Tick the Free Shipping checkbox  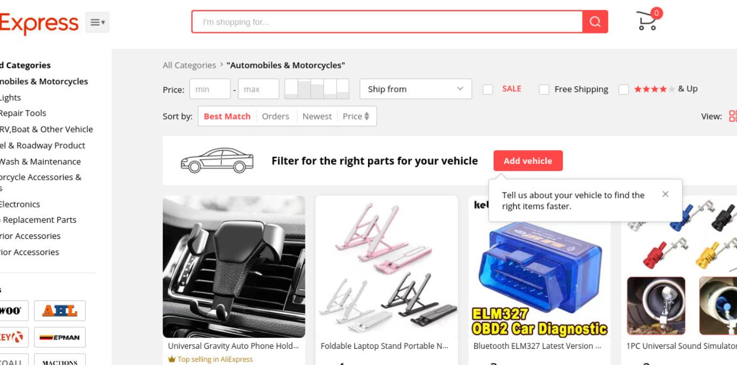544,89
